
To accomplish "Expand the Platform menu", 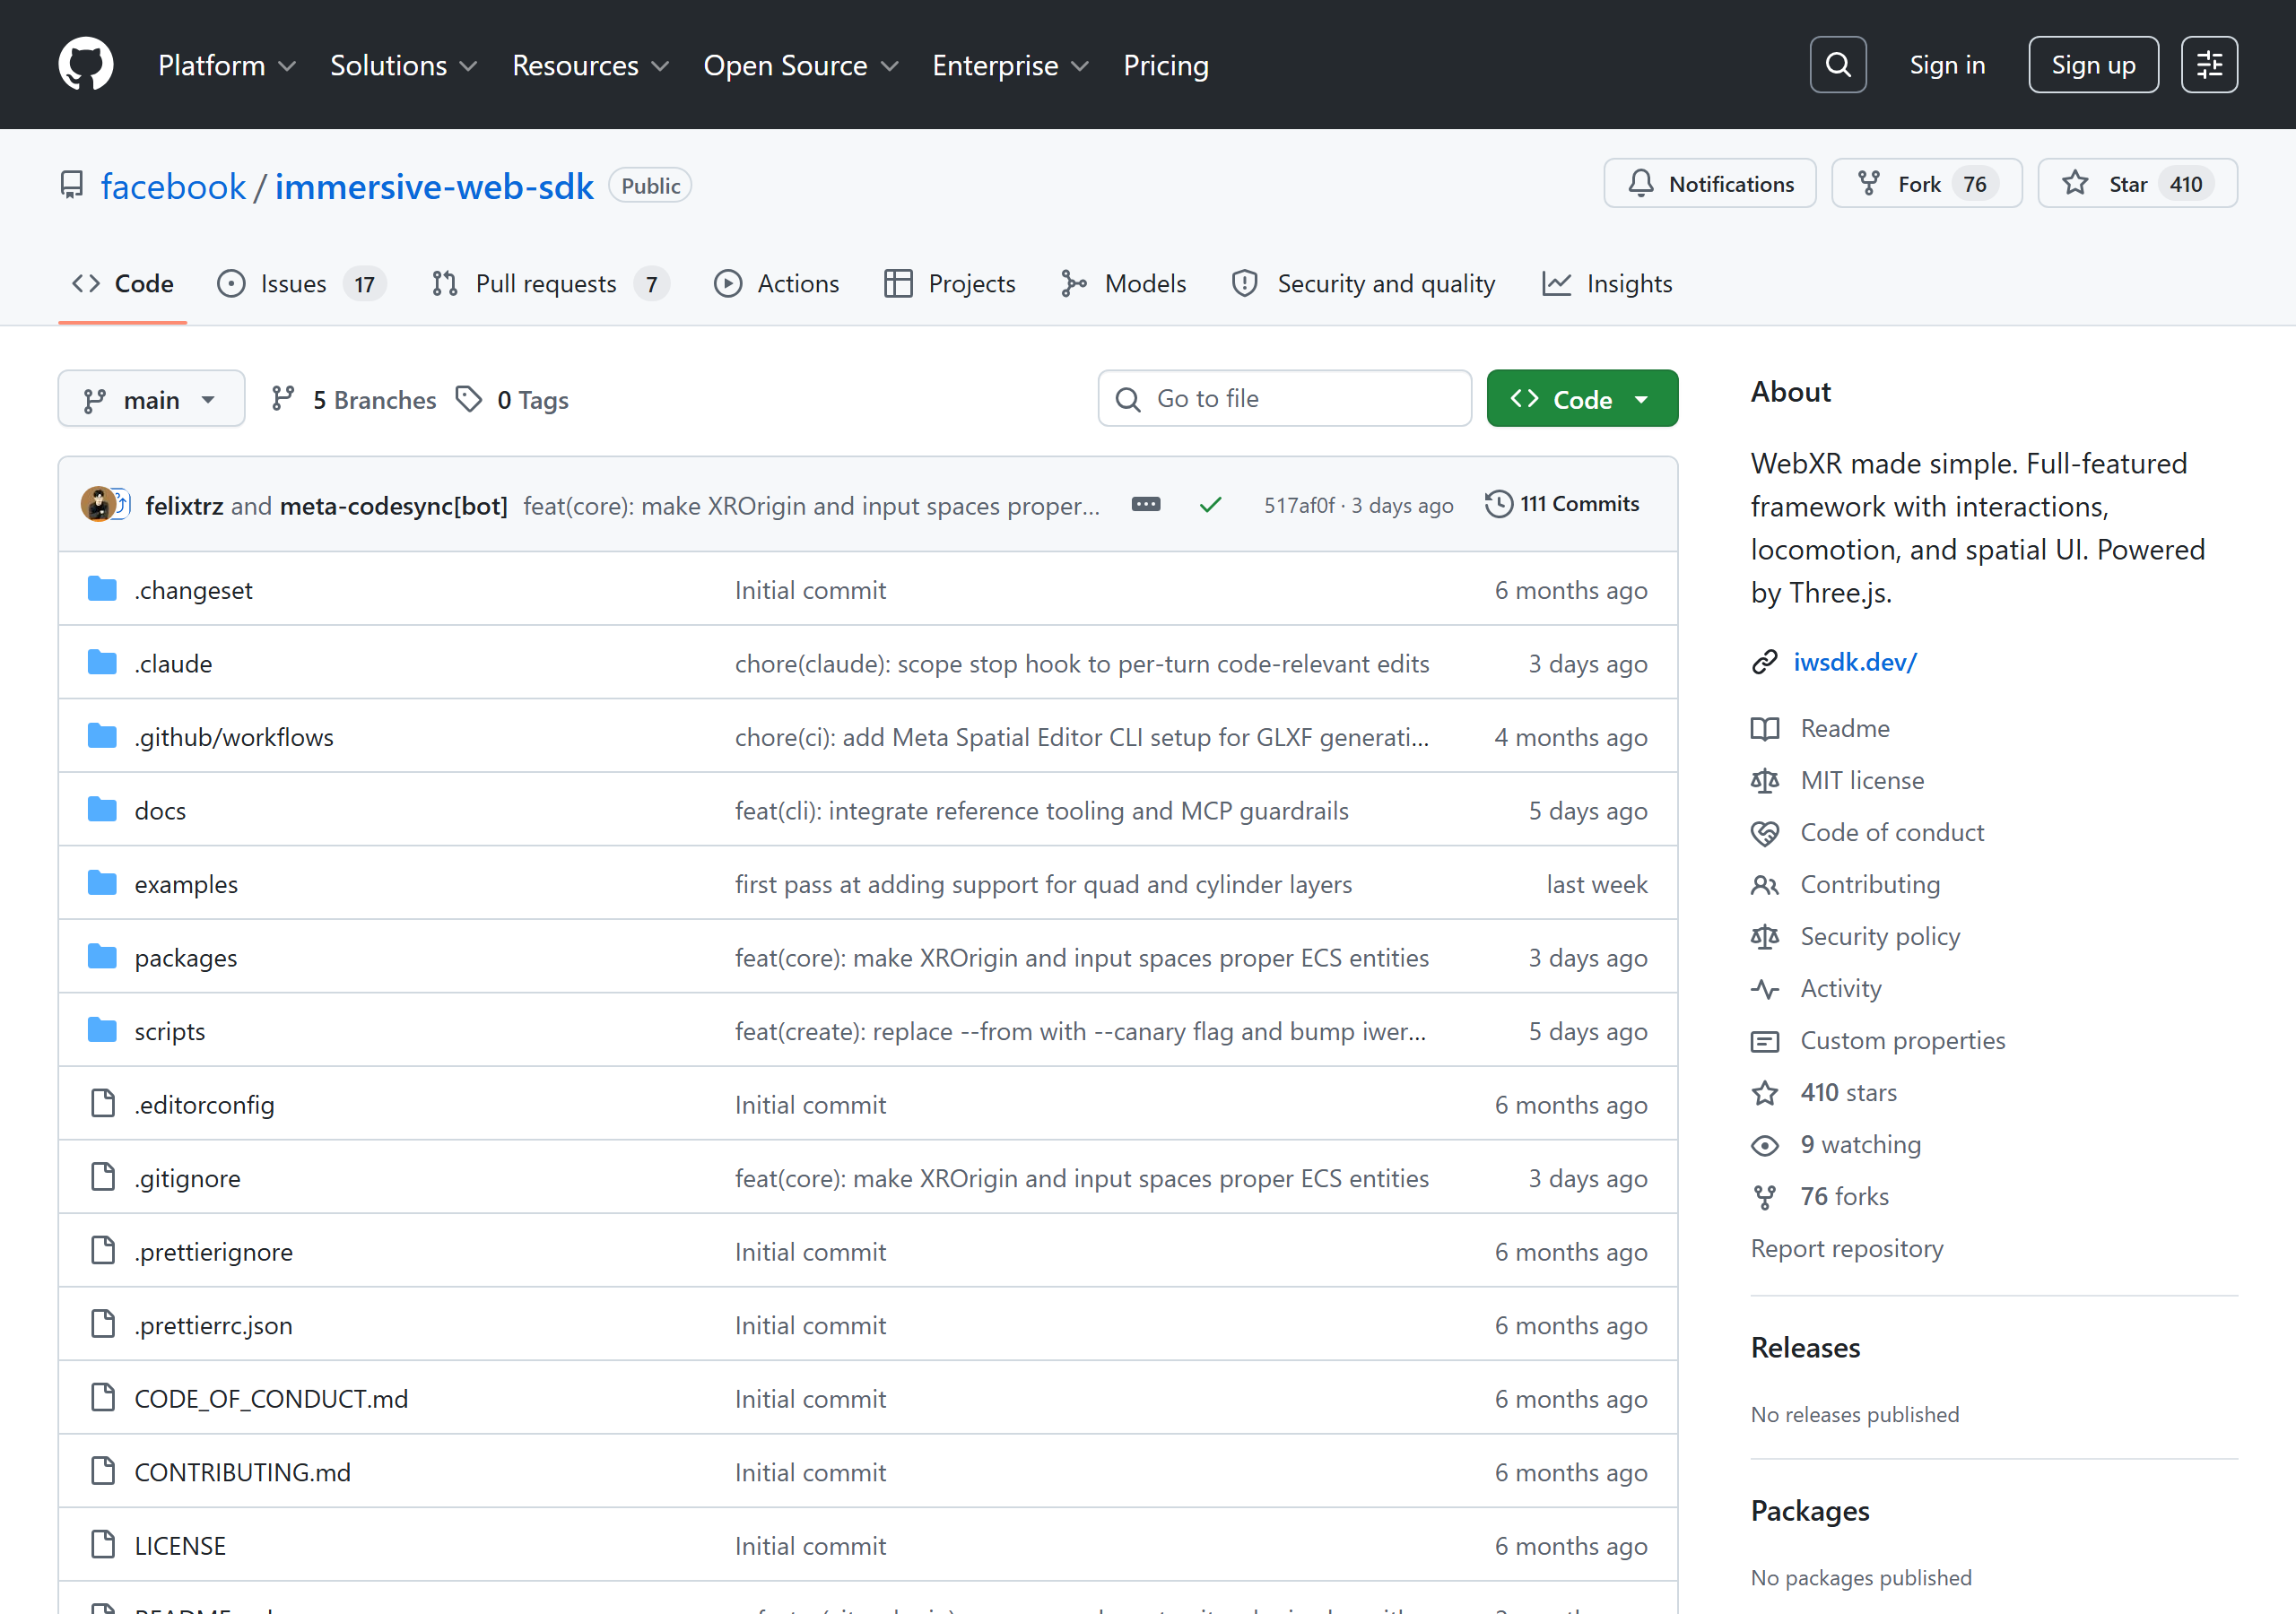I will (x=227, y=65).
